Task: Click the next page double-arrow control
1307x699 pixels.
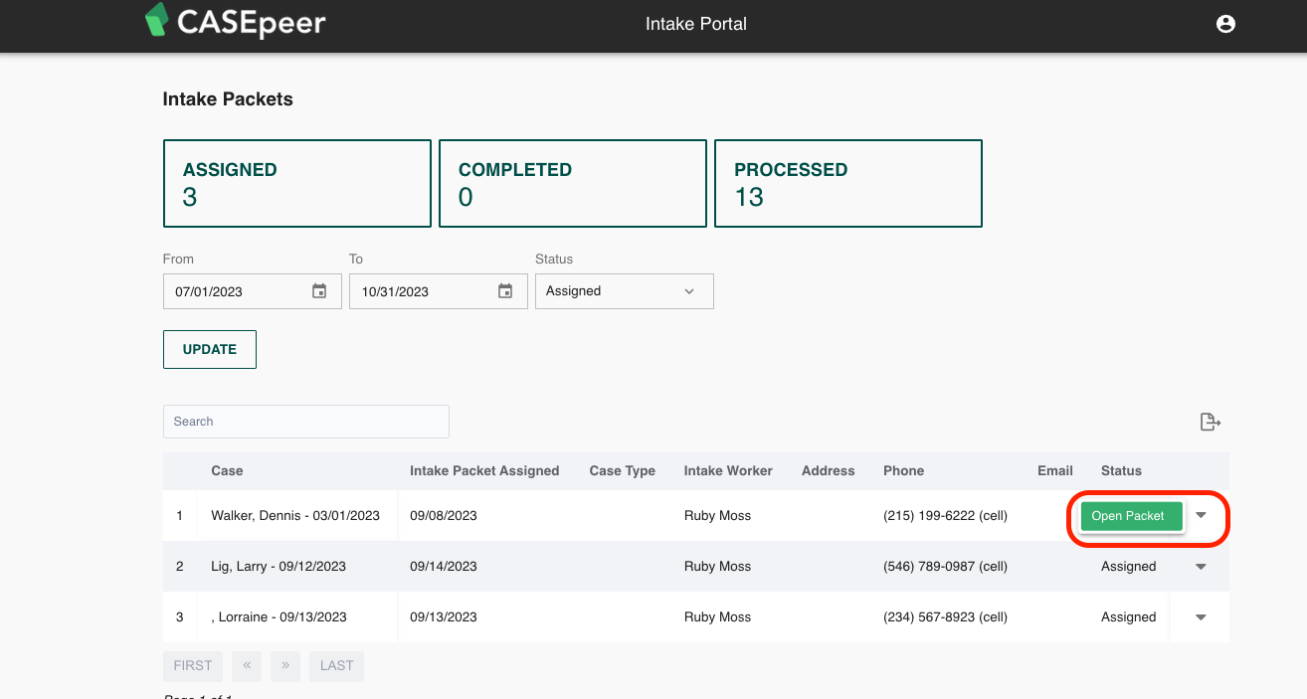Action: (x=285, y=666)
